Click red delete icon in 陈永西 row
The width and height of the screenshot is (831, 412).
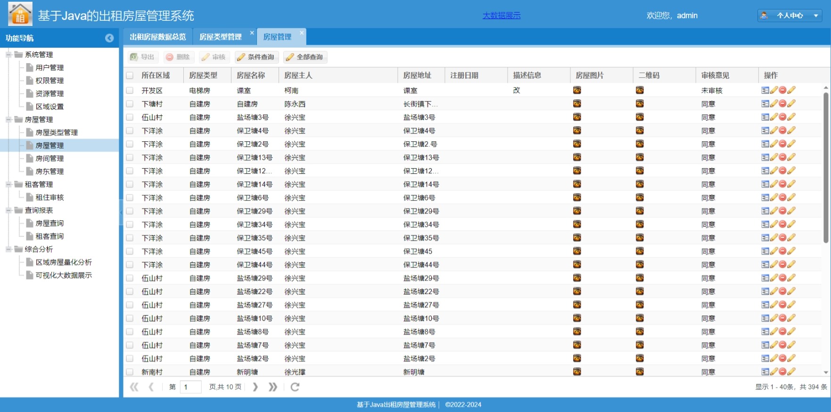[x=782, y=104]
